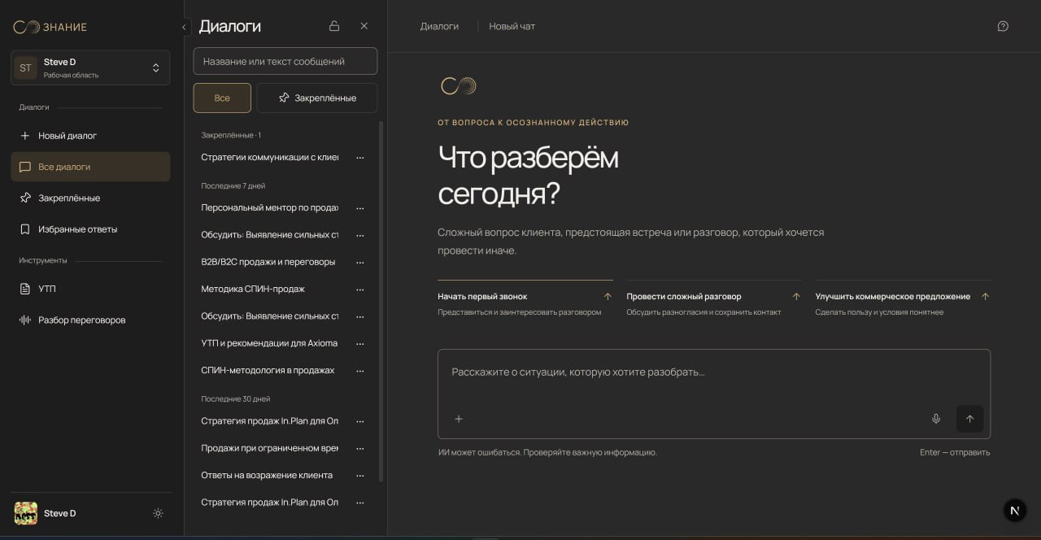Start voice input with the microphone icon

coord(936,419)
